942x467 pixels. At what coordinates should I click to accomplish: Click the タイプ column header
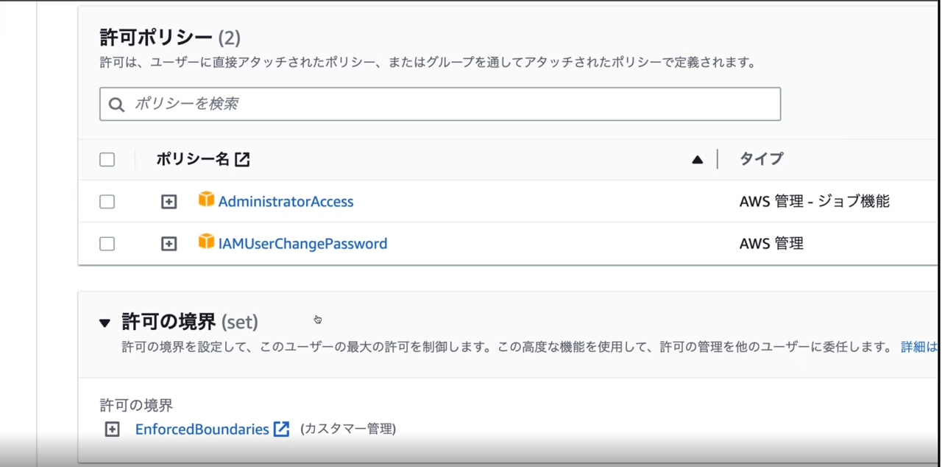pyautogui.click(x=761, y=159)
